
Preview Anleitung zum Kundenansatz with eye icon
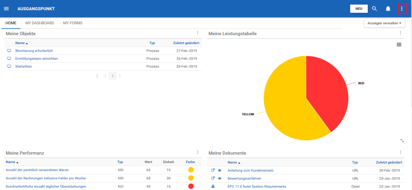coord(220,170)
